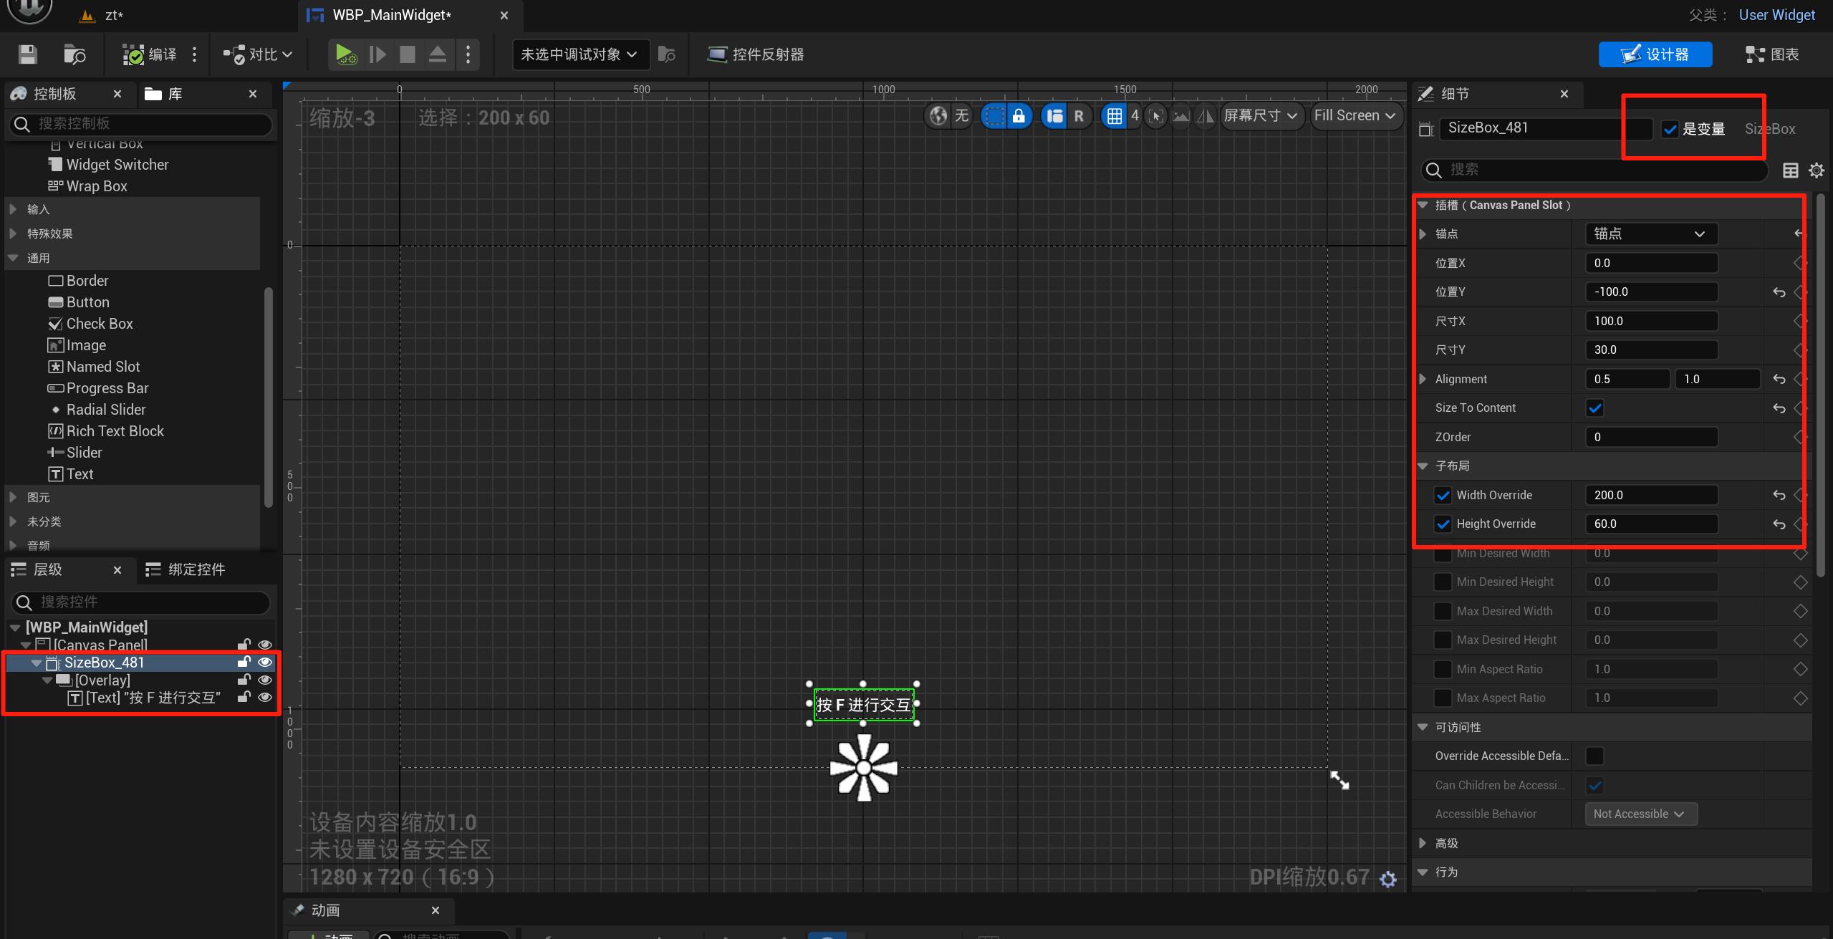Uncheck the Is Variable checkbox
The height and width of the screenshot is (939, 1833).
coord(1670,130)
